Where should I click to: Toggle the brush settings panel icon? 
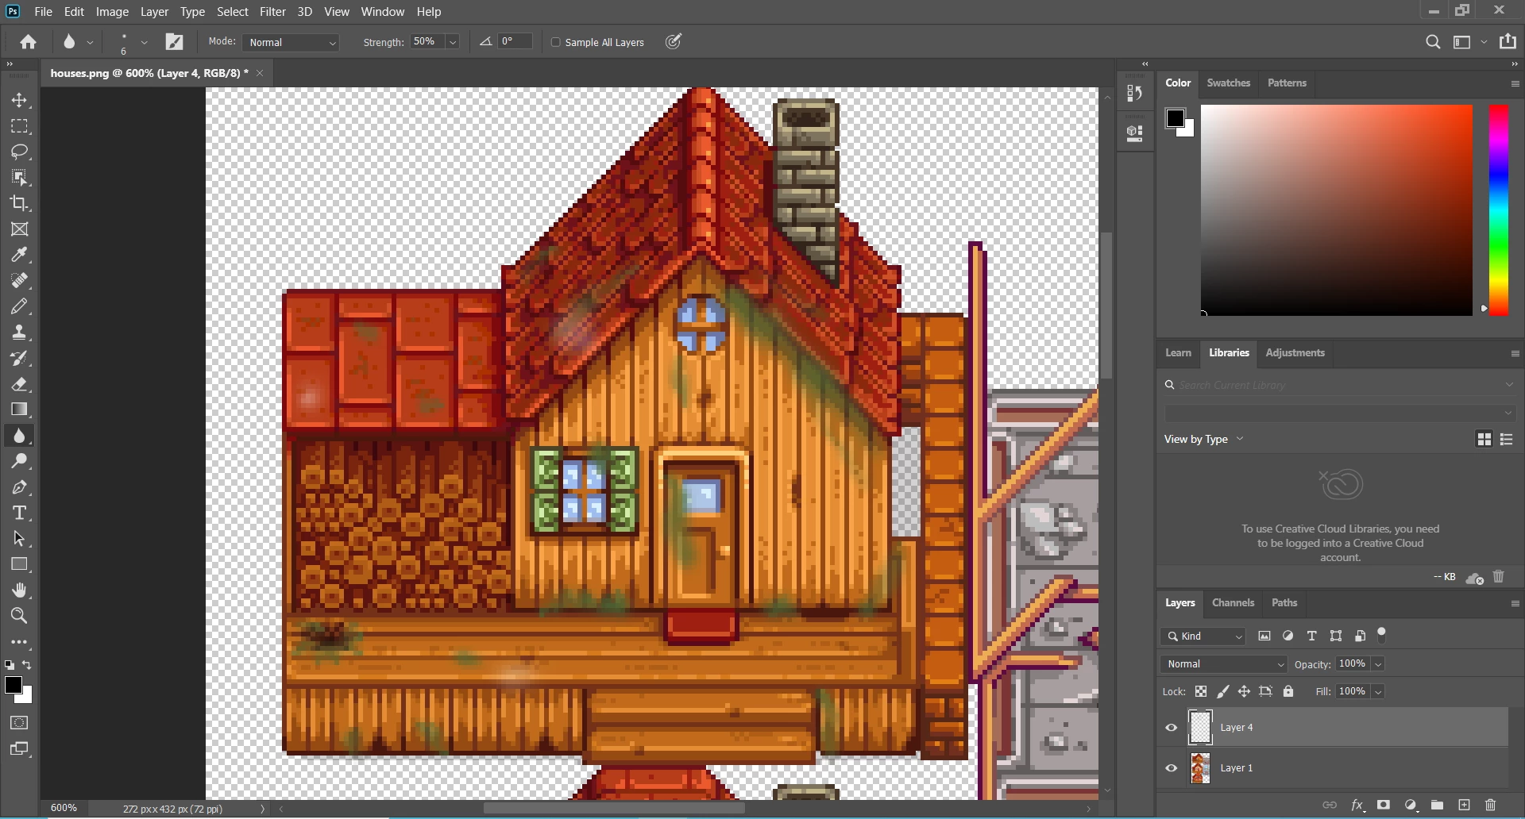click(x=174, y=42)
